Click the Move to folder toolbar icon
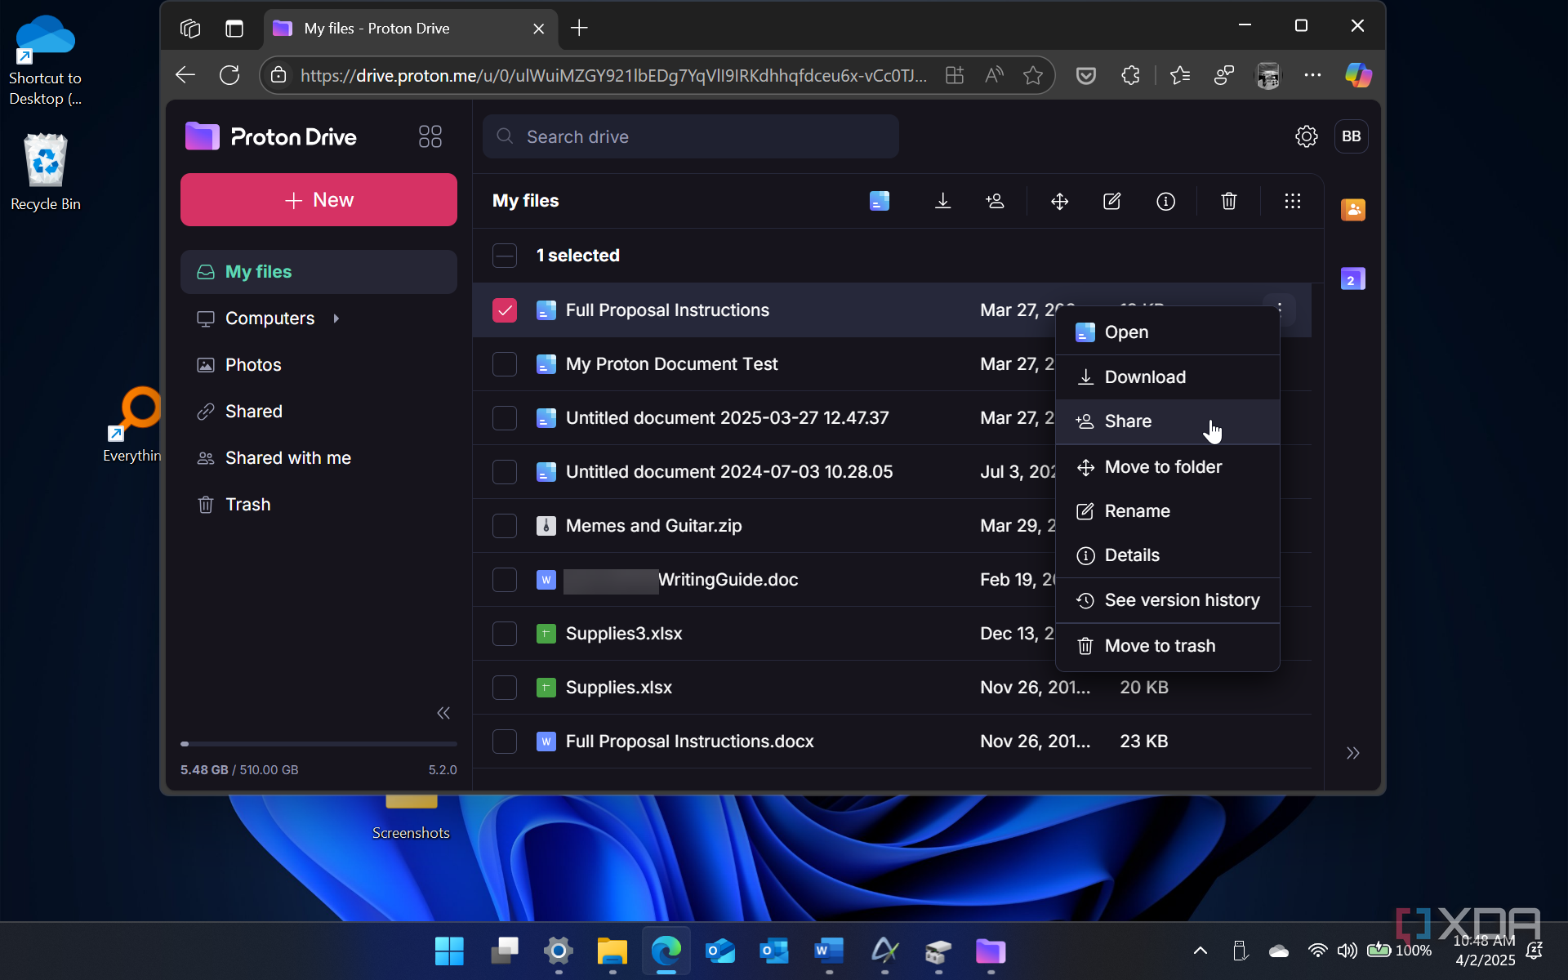The width and height of the screenshot is (1568, 980). pos(1059,201)
